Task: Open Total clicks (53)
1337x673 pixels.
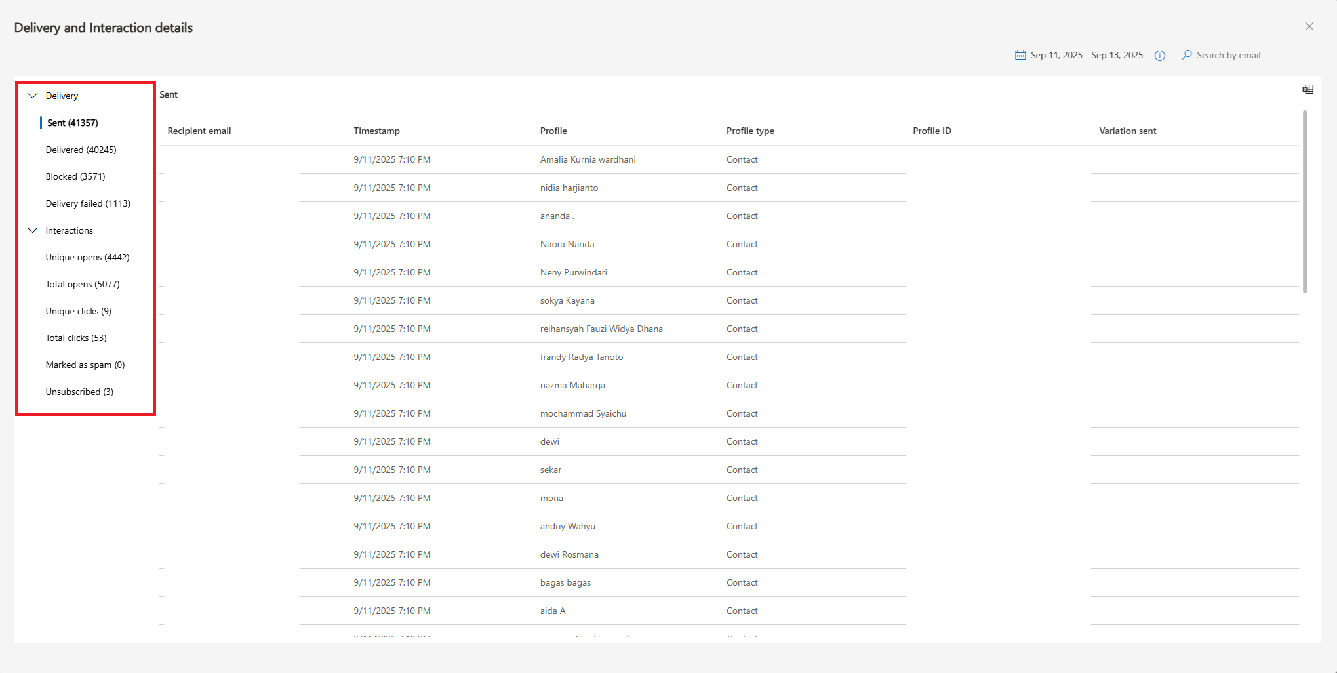Action: click(76, 338)
